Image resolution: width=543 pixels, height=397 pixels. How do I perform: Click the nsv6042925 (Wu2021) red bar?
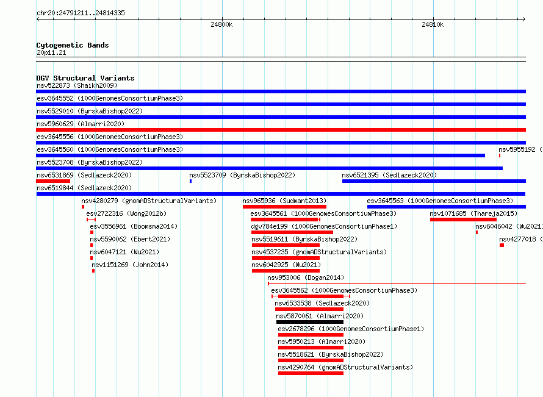[x=286, y=271]
